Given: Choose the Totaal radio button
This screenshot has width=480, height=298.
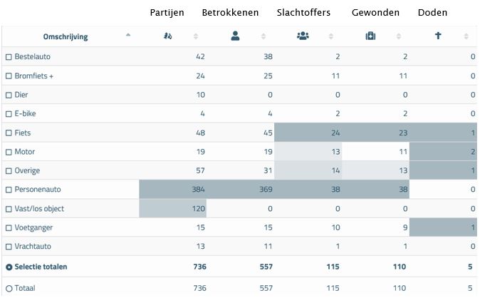Looking at the screenshot, I should point(9,288).
